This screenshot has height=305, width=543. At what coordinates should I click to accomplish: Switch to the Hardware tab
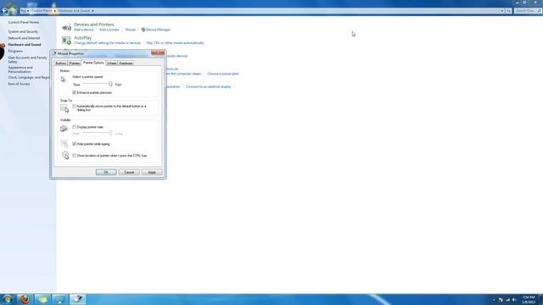pos(126,64)
